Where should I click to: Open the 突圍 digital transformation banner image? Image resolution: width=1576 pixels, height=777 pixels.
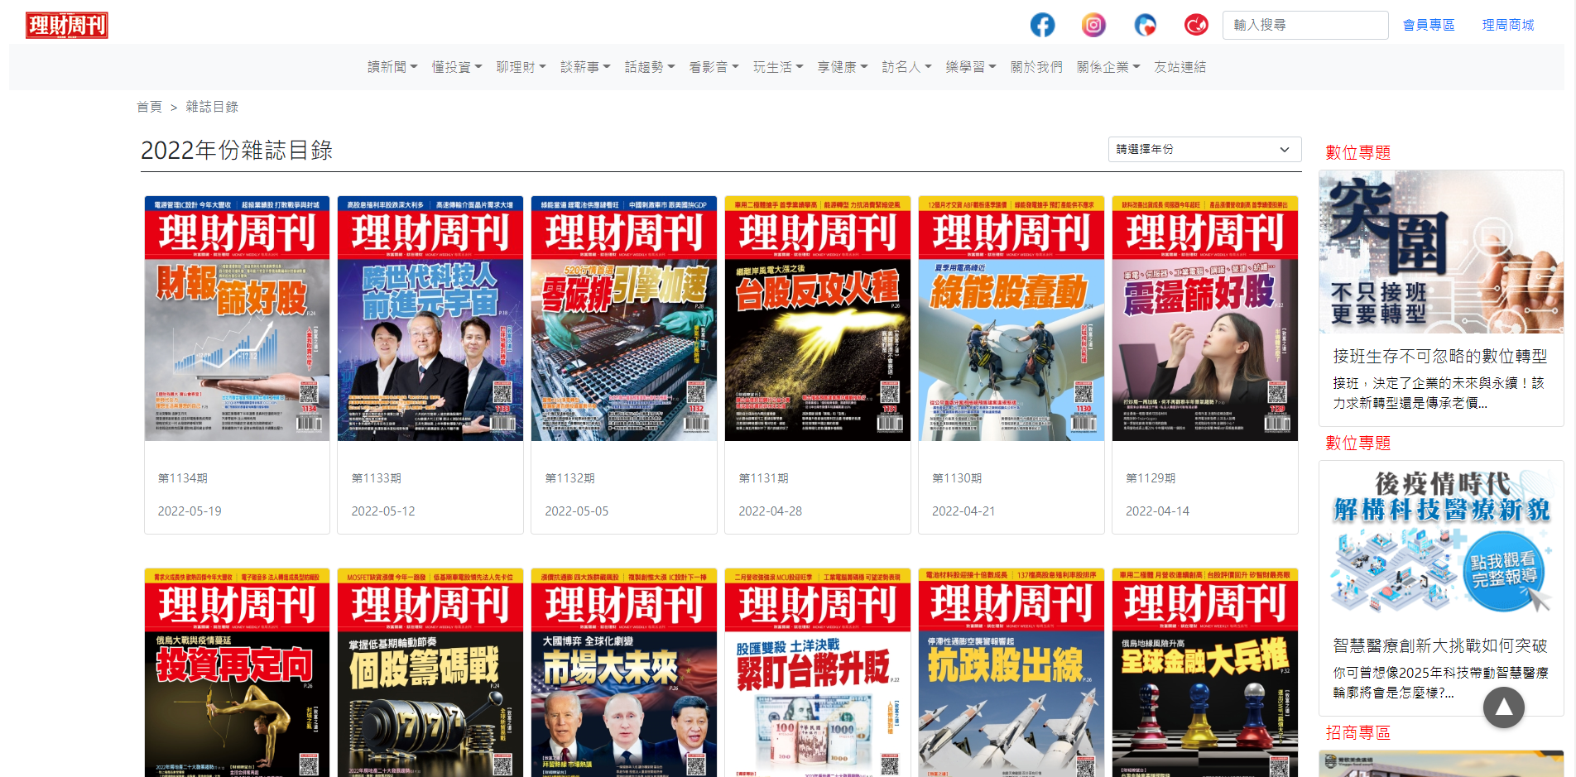pos(1441,252)
